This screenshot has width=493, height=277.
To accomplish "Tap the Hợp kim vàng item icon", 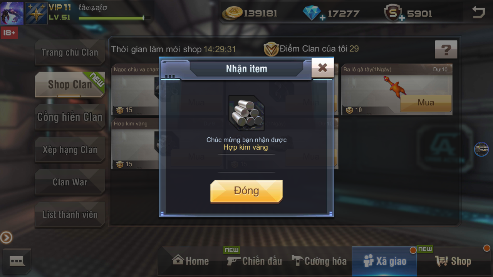I will click(x=246, y=113).
